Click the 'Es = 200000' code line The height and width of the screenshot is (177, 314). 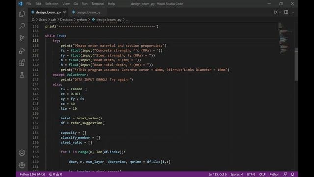click(x=72, y=89)
